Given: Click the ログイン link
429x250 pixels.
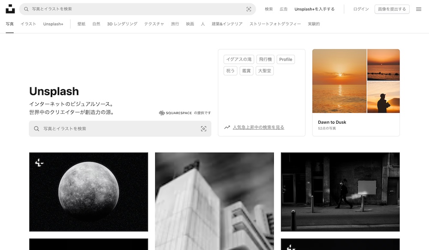Looking at the screenshot, I should [x=361, y=9].
